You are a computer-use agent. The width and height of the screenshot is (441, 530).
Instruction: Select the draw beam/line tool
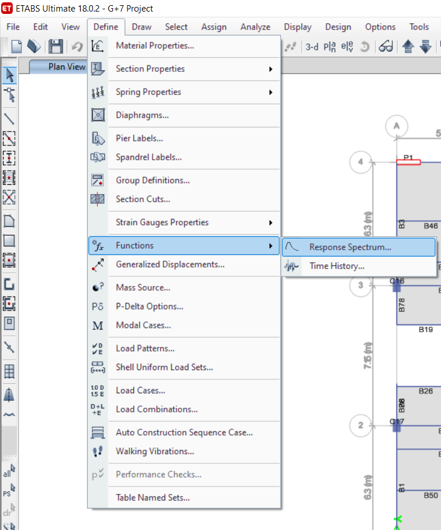[9, 119]
